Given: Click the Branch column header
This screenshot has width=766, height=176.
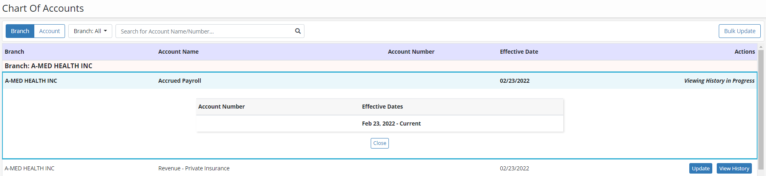Looking at the screenshot, I should click(x=15, y=52).
